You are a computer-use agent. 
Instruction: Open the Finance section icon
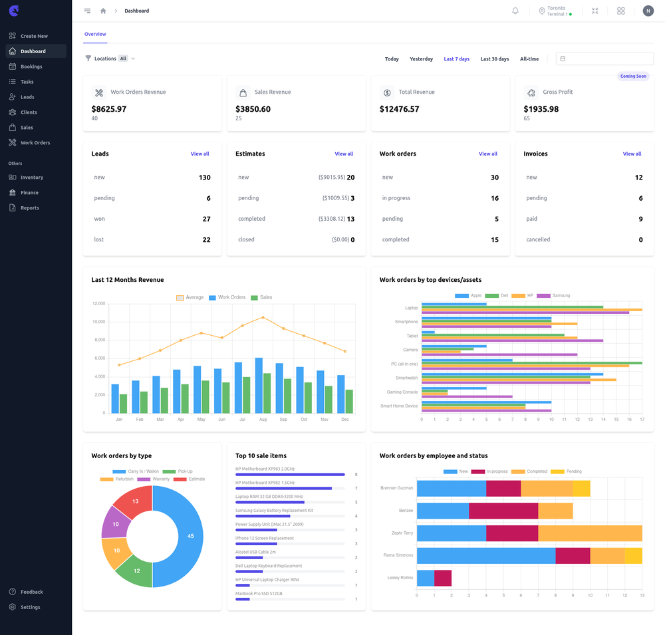pyautogui.click(x=14, y=192)
